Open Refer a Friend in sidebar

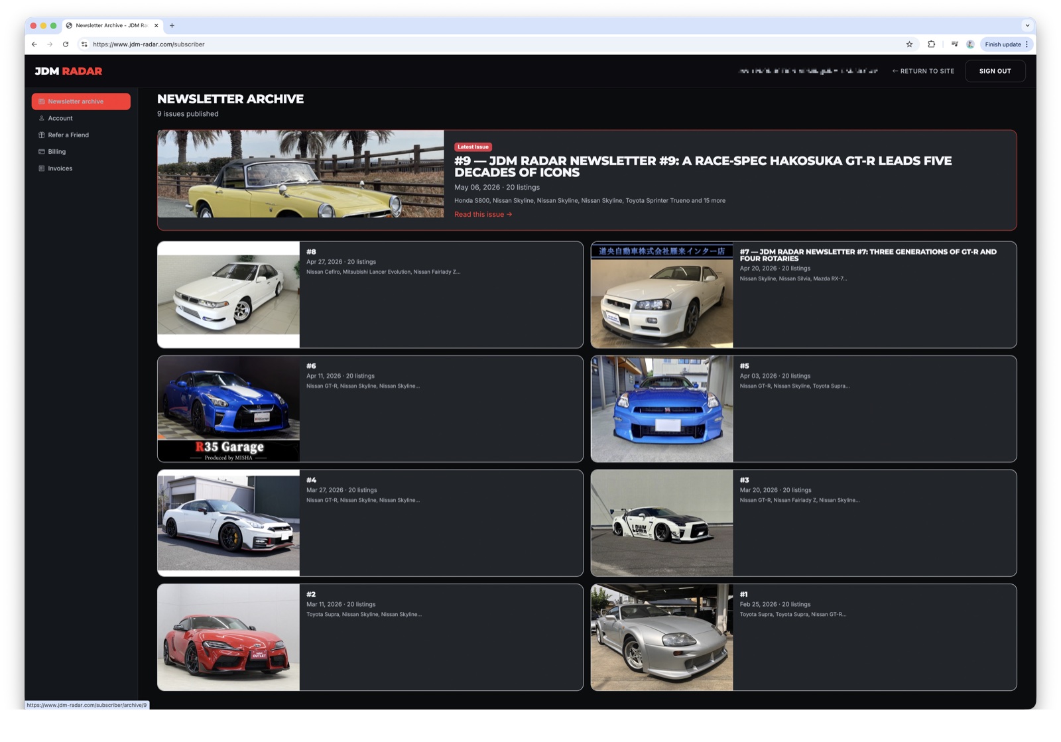coord(81,135)
